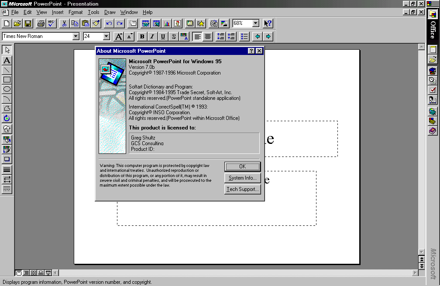Select the Ellipse drawing tool
Screen dimensions: 440x286
pyautogui.click(x=7, y=89)
